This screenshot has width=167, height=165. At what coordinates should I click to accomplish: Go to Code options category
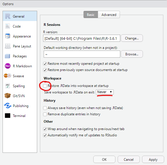click(20, 26)
